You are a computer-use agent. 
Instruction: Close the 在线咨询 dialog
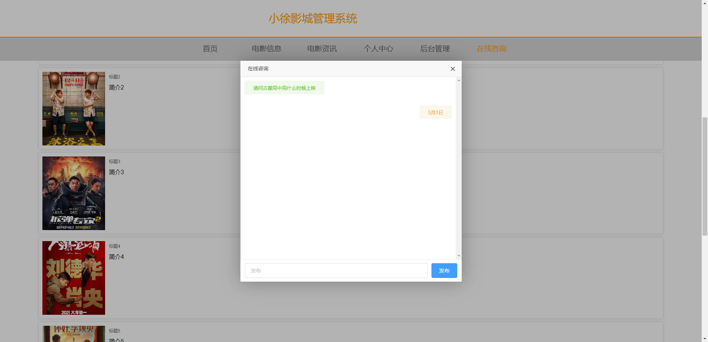coord(453,69)
